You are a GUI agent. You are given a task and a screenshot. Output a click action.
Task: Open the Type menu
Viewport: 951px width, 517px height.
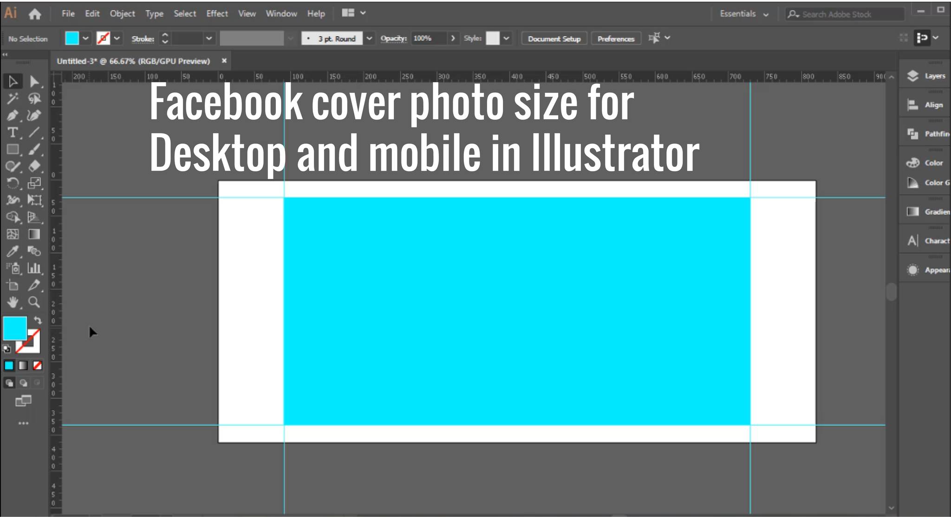coord(154,13)
